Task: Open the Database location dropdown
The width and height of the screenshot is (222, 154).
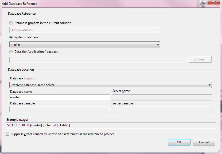Action: 111,85
